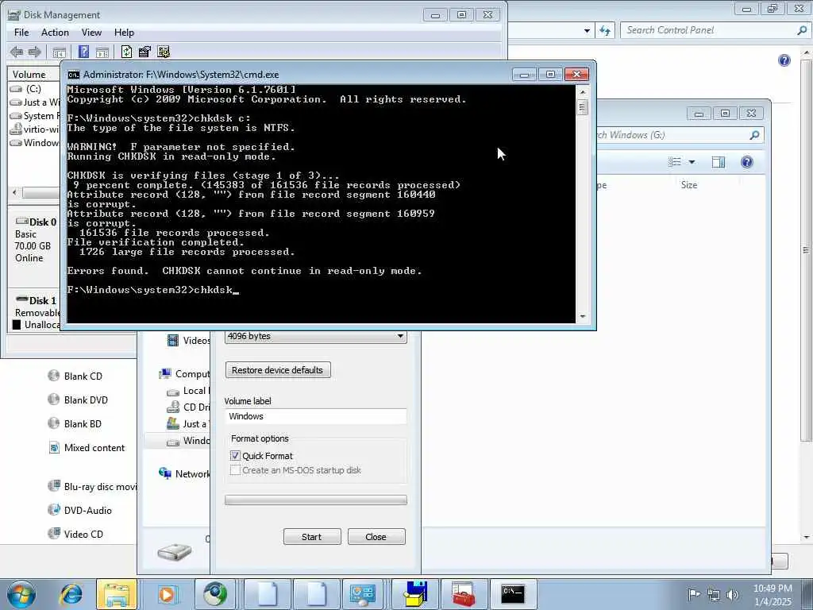Toggle Show/Hide Console Tree toolbar icon
The width and height of the screenshot is (813, 610).
click(59, 52)
